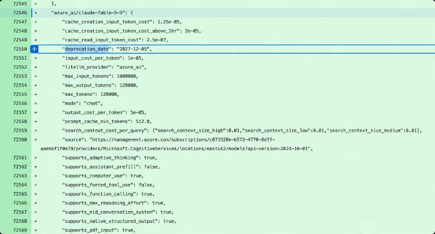435x234 pixels.
Task: Select line number 72563
Action: (20, 176)
